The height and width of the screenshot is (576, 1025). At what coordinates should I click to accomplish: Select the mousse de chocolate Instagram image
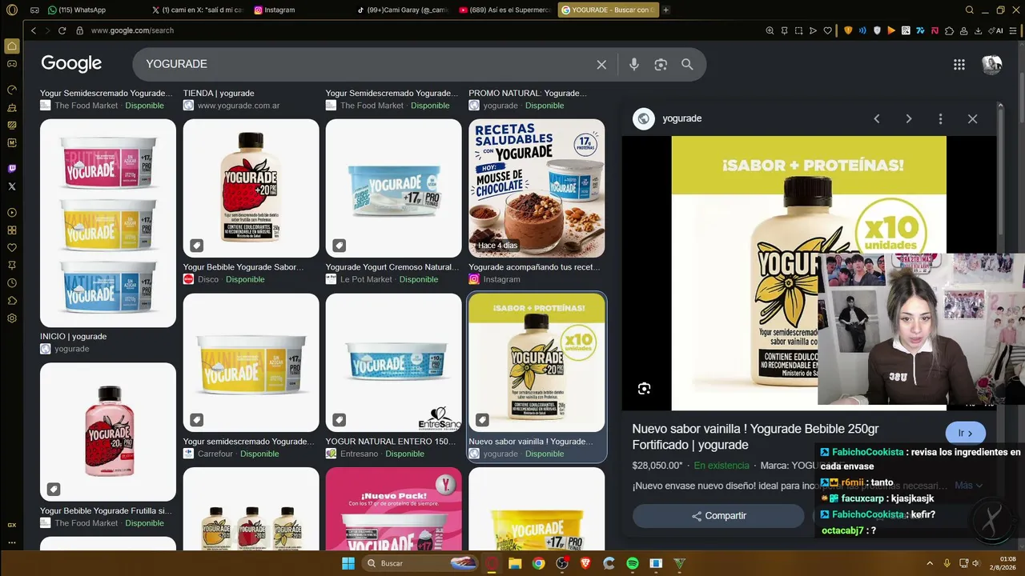click(x=537, y=188)
